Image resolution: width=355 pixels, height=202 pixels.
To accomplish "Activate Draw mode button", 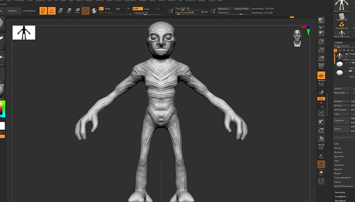I will pyautogui.click(x=51, y=11).
